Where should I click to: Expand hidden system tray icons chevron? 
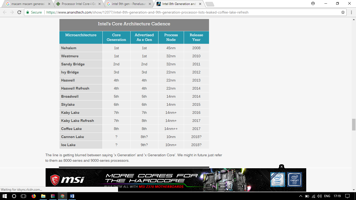coord(300,196)
